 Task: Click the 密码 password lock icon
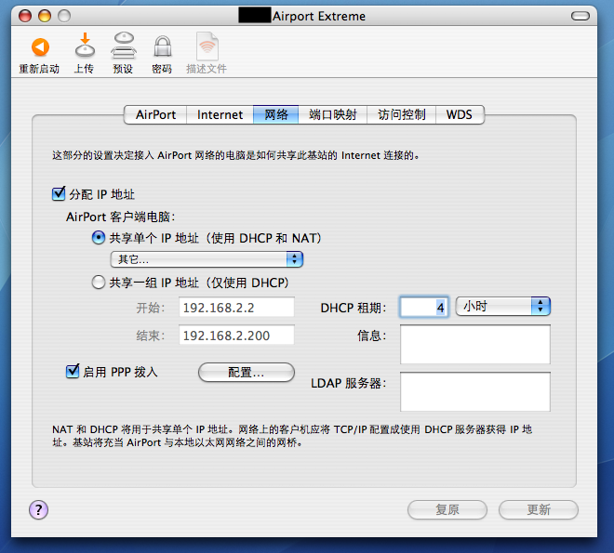[162, 46]
